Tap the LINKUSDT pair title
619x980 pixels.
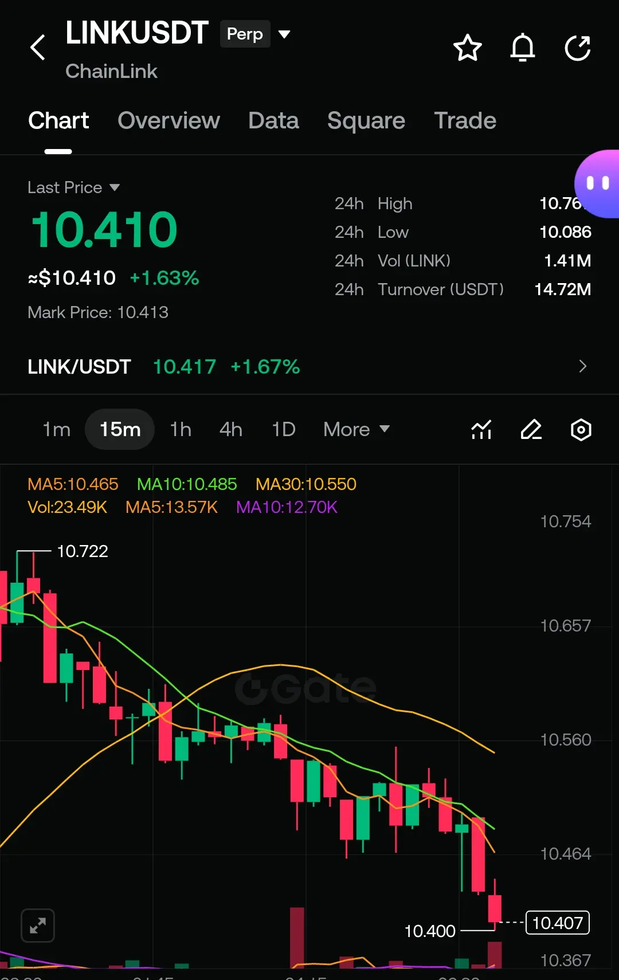click(136, 33)
